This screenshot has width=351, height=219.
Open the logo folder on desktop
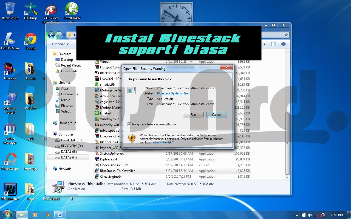pos(30,192)
